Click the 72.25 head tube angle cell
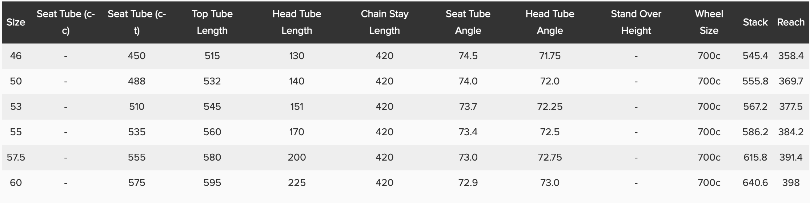 [x=550, y=107]
